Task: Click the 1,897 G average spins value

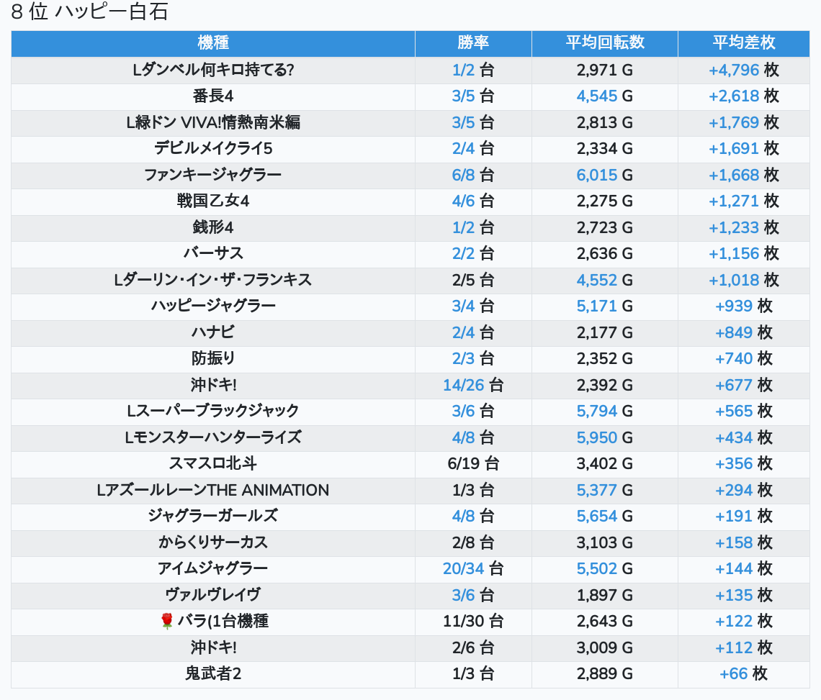Action: tap(605, 595)
